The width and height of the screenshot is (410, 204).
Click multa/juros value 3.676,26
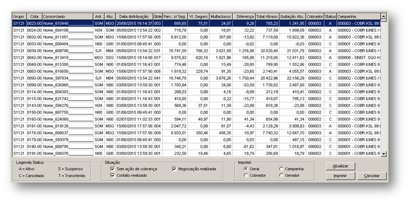(x=221, y=78)
